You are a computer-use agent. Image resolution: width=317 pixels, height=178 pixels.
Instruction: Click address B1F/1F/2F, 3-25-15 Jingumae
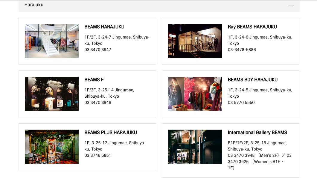click(x=257, y=146)
